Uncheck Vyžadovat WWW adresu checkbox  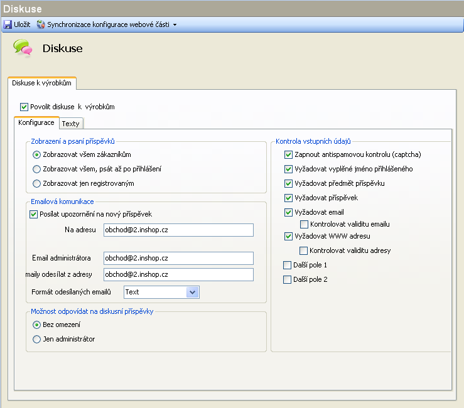click(x=288, y=237)
